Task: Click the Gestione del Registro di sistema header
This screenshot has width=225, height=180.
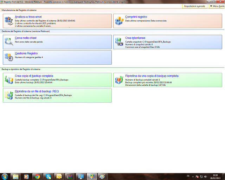Action: click(x=26, y=31)
